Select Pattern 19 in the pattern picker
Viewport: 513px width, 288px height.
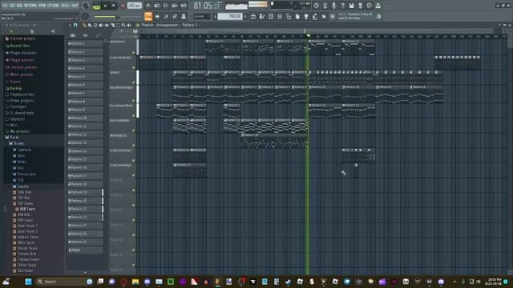85,192
